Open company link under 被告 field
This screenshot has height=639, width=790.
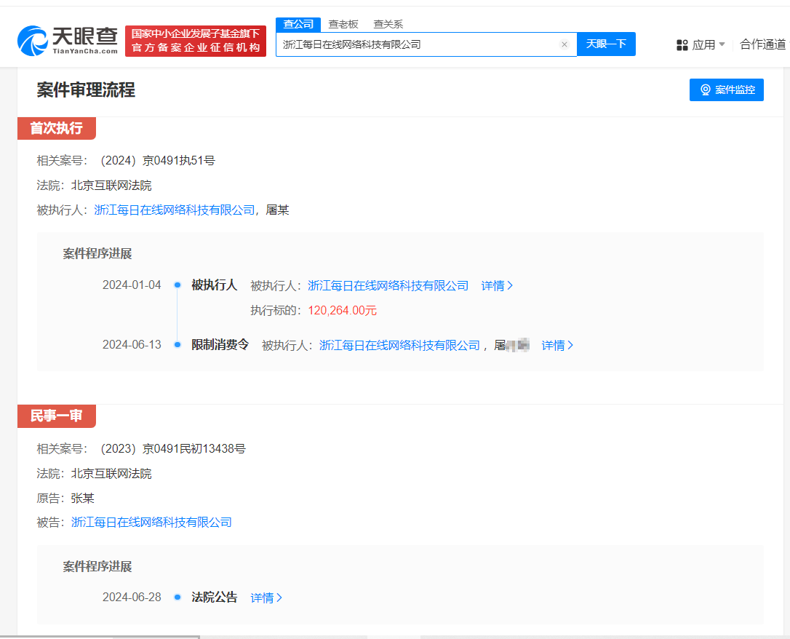(150, 522)
